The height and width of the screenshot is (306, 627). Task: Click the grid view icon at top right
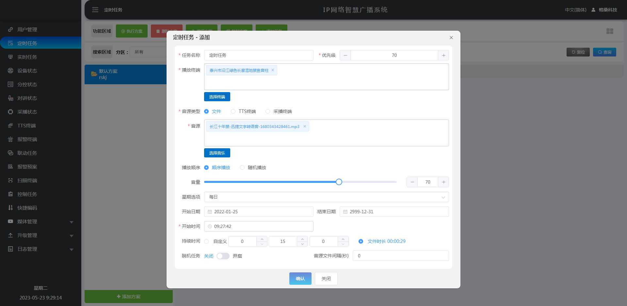coord(610,31)
